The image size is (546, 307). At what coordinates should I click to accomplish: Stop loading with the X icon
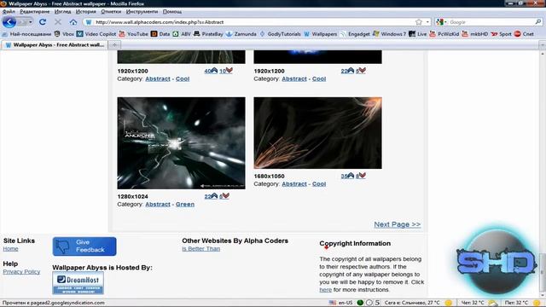[58, 22]
